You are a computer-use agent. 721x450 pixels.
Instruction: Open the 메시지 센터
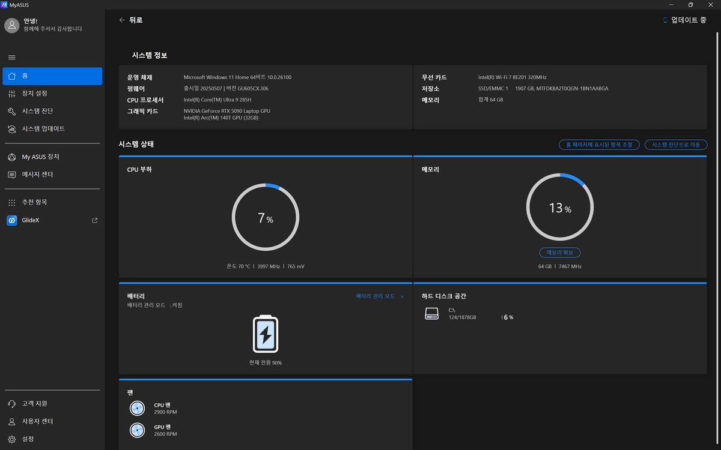point(52,175)
